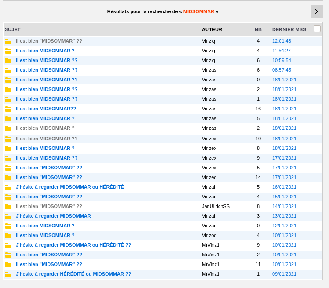Click last message date 09/01/2021

(x=284, y=274)
